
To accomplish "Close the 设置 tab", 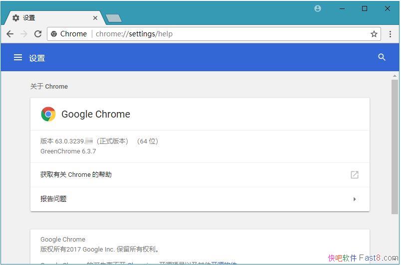I will coord(95,18).
